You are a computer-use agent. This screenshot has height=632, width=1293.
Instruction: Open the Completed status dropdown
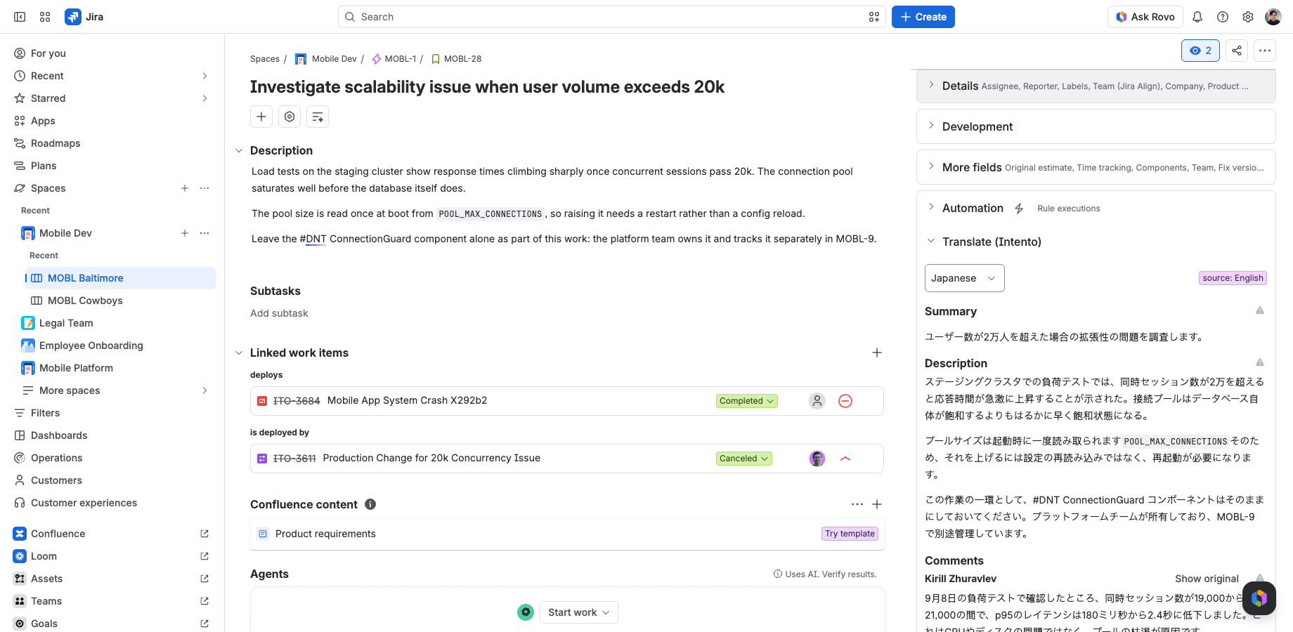[x=746, y=401]
